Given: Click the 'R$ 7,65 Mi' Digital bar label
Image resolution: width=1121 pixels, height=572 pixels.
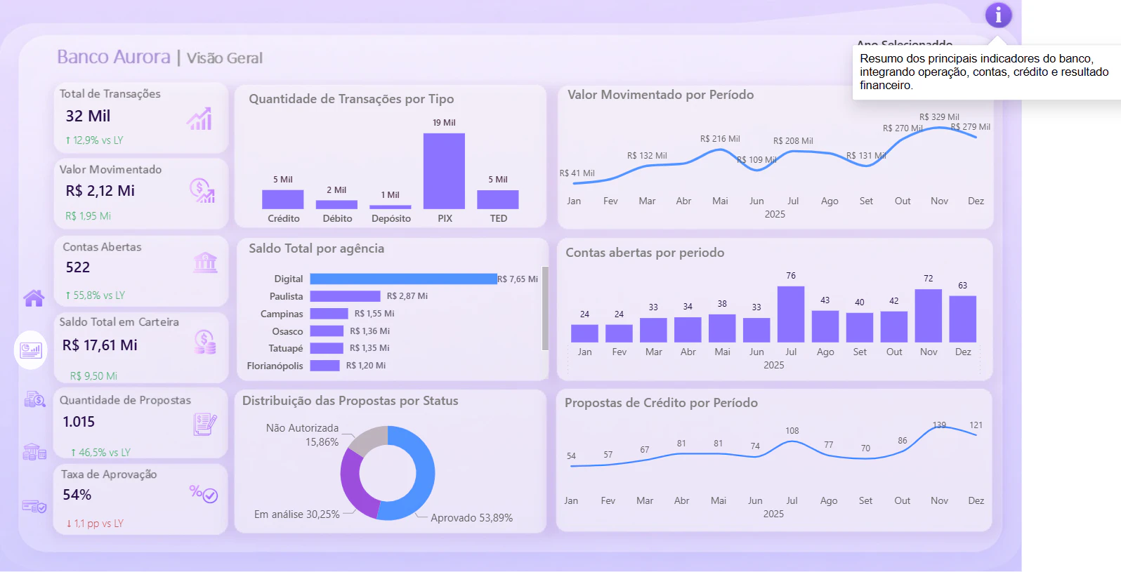Looking at the screenshot, I should (518, 279).
